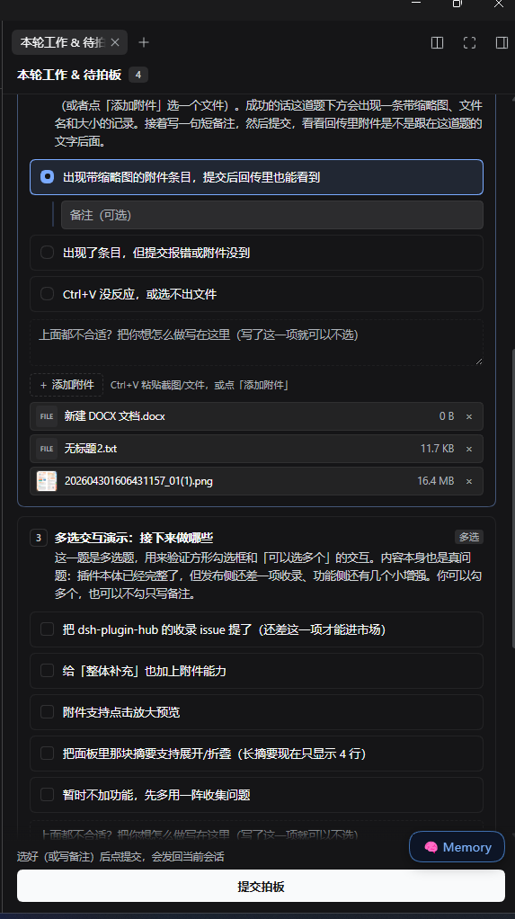Image resolution: width=515 pixels, height=919 pixels.
Task: Close the 本轮工作 & 待拍板 tab
Action: coord(115,42)
